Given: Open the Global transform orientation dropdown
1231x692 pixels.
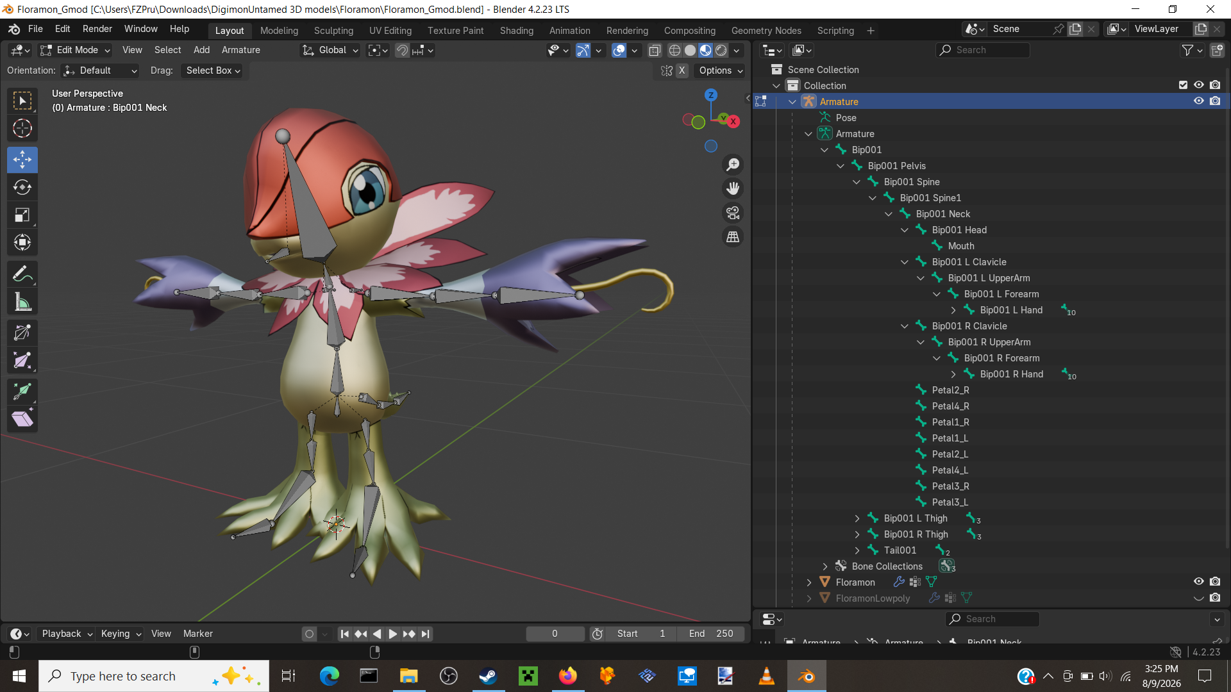Looking at the screenshot, I should (x=330, y=50).
